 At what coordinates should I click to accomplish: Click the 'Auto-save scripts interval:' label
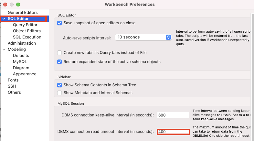coord(87,38)
